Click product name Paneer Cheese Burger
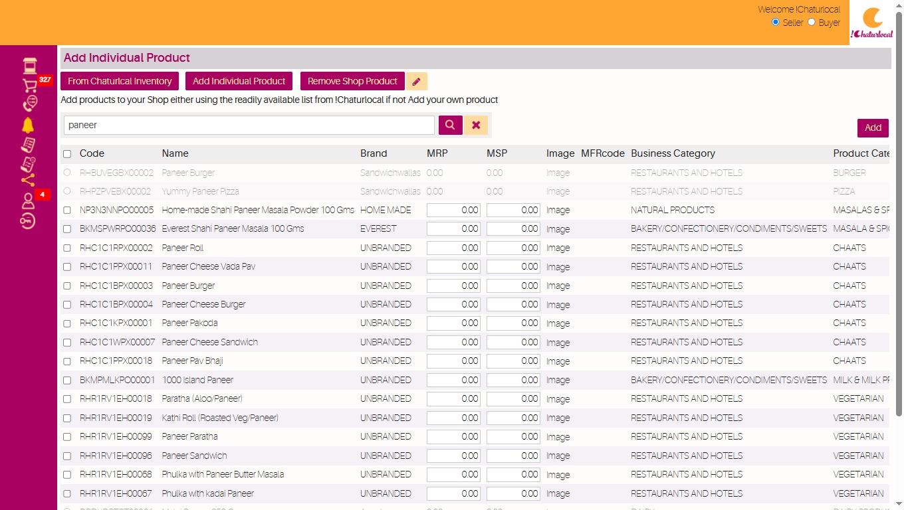This screenshot has height=510, width=904. tap(204, 304)
